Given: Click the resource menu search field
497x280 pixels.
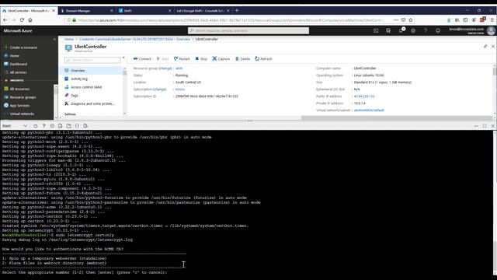Looking at the screenshot, I should coord(92,60).
